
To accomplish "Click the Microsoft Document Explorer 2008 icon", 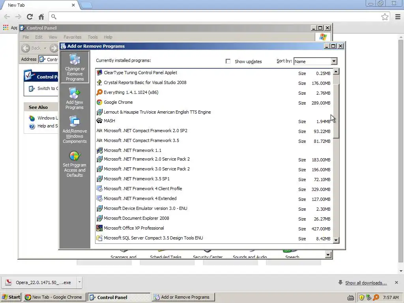I will coord(99,218).
